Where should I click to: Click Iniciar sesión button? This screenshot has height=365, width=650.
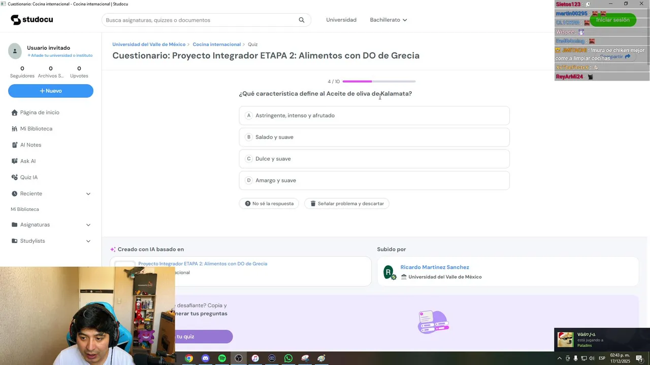coord(613,20)
